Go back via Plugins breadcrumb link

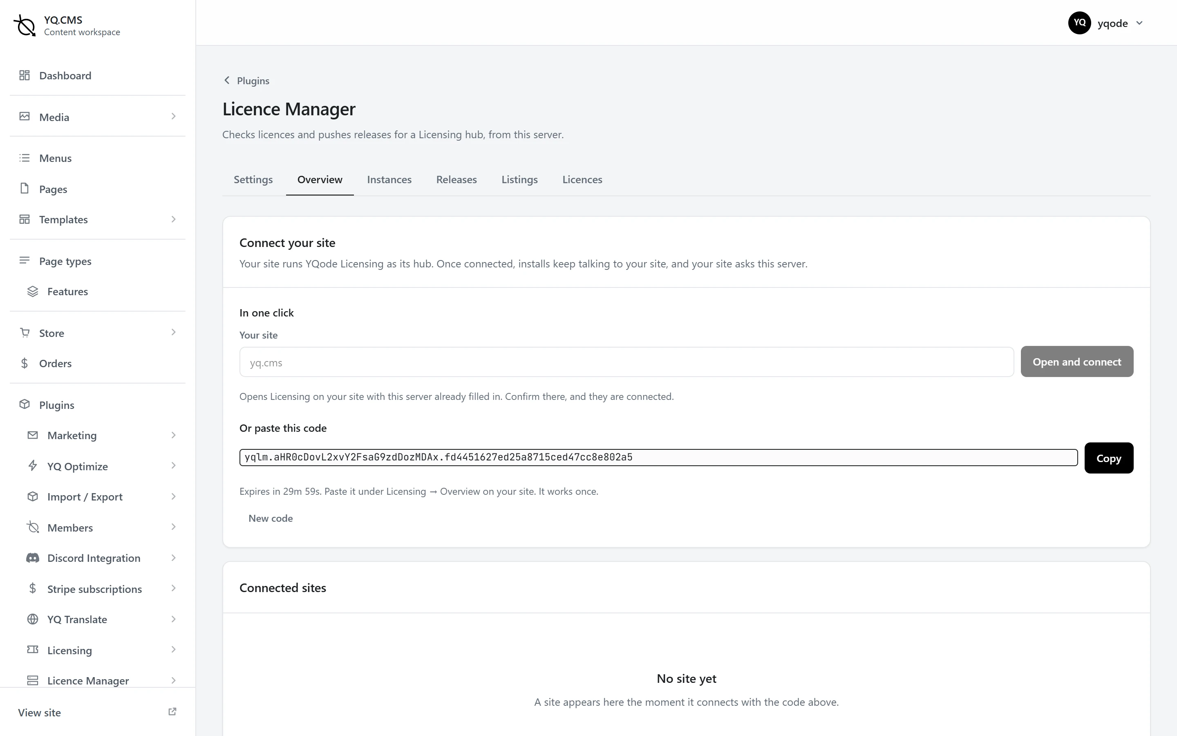[253, 81]
